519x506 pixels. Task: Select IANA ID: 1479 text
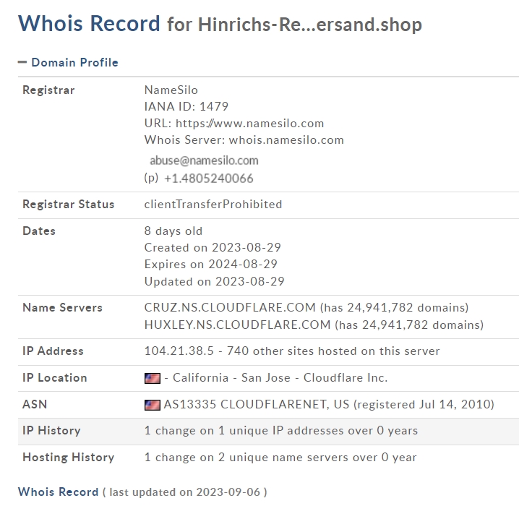(186, 106)
